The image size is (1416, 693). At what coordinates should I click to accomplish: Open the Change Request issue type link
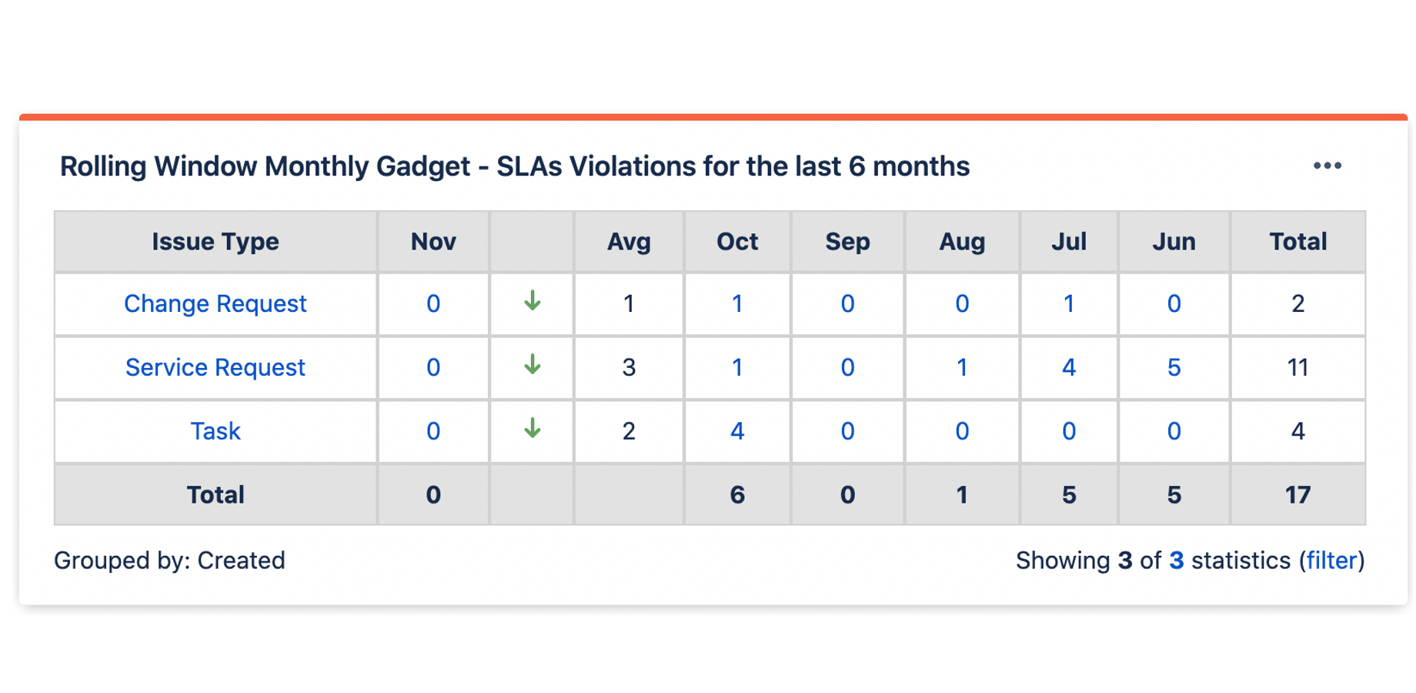coord(215,304)
